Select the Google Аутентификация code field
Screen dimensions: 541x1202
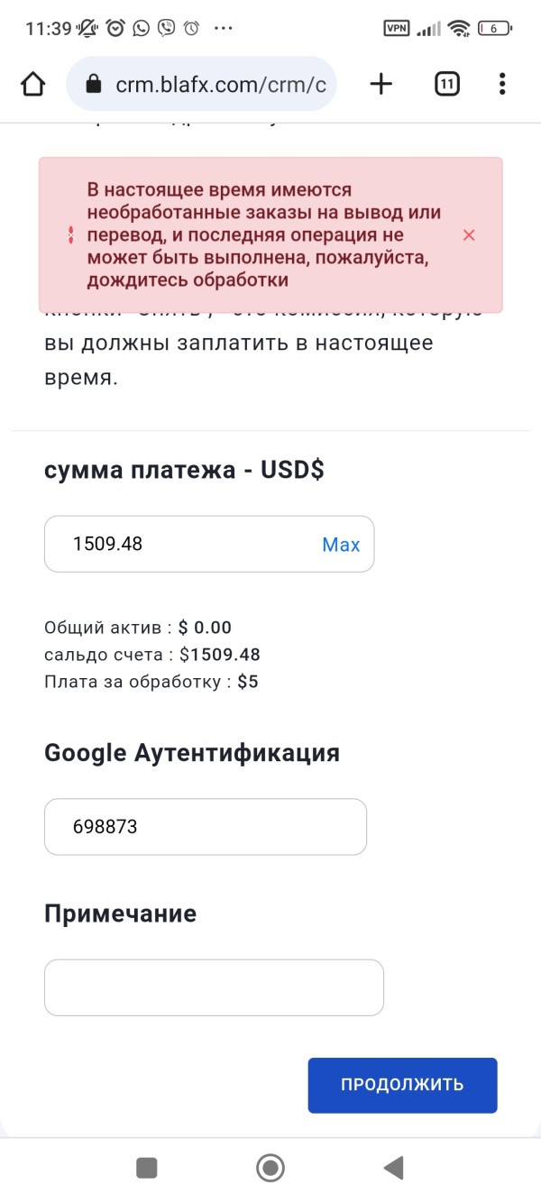206,826
